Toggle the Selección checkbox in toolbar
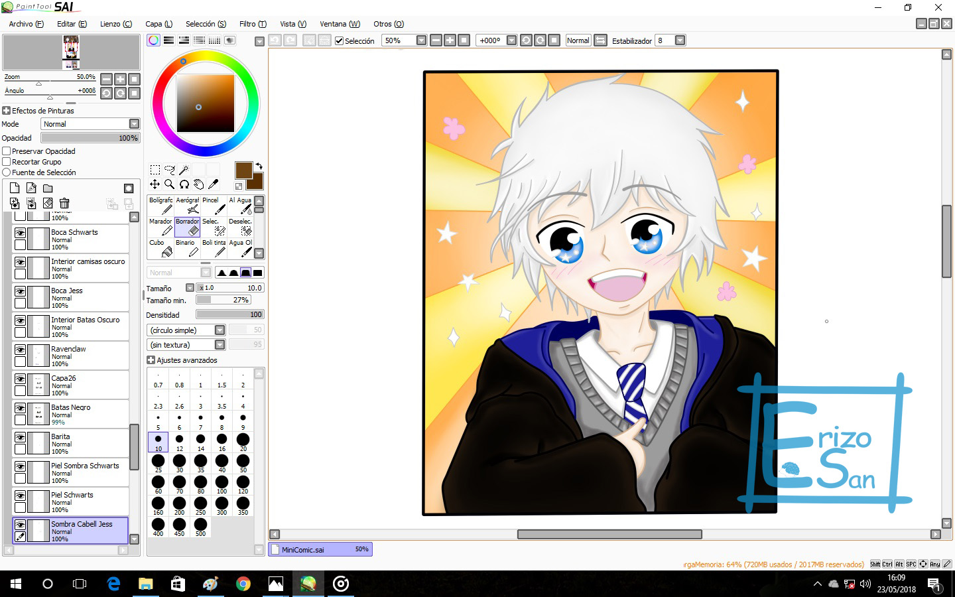 (340, 41)
